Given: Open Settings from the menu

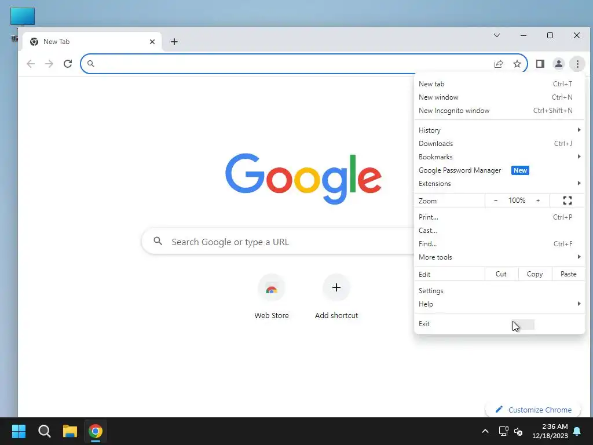Looking at the screenshot, I should (x=499, y=291).
